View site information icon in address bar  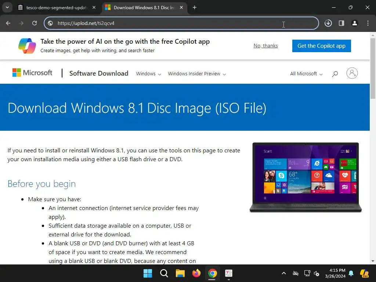(x=50, y=23)
